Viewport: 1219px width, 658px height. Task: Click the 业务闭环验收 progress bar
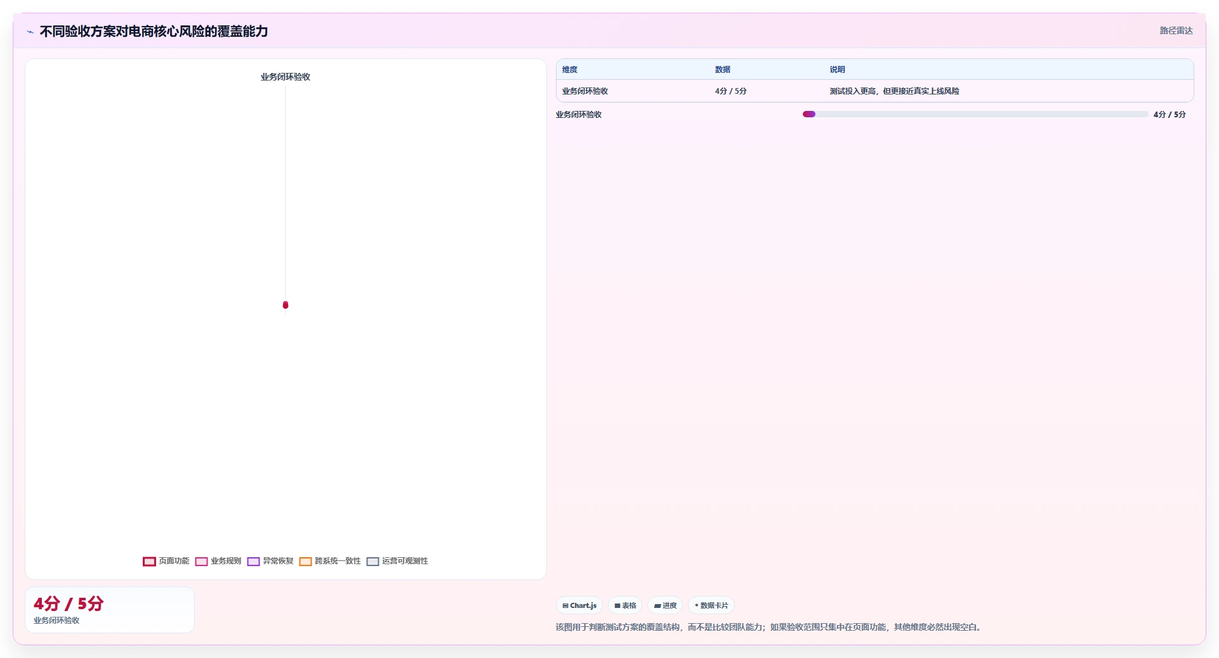pos(975,114)
